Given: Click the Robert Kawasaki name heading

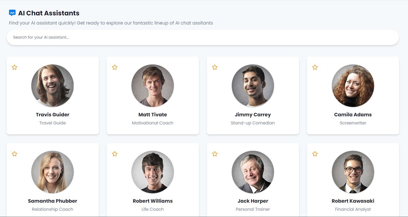Looking at the screenshot, I should click(x=353, y=201).
